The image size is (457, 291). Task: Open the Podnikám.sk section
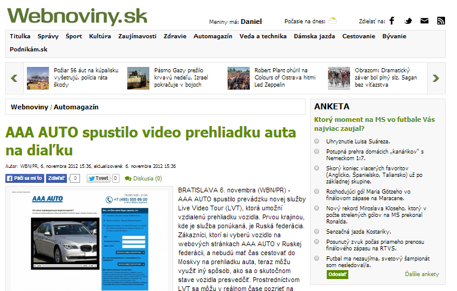(29, 49)
